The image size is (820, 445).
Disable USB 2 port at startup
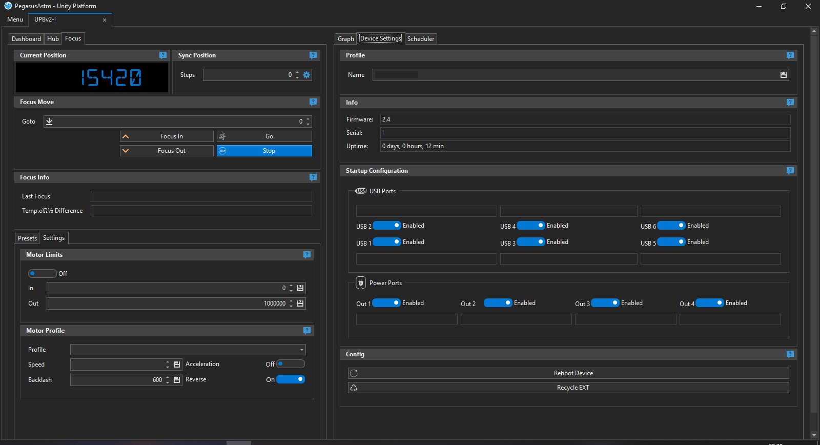(387, 226)
